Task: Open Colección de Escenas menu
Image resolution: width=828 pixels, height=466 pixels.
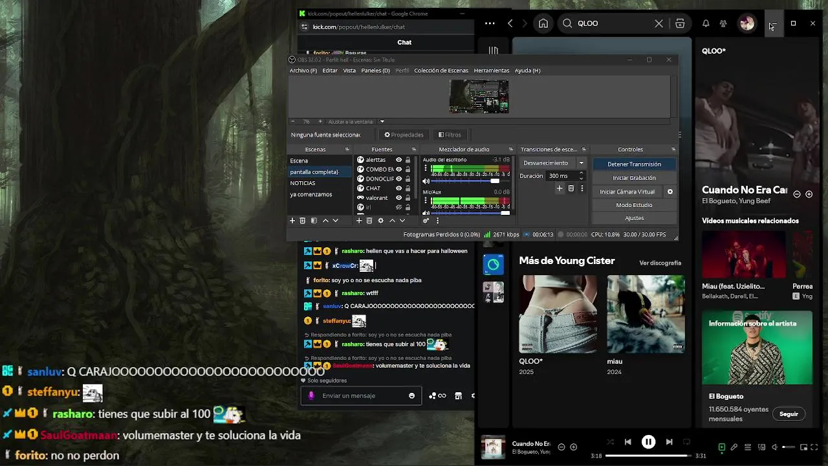Action: pyautogui.click(x=441, y=71)
